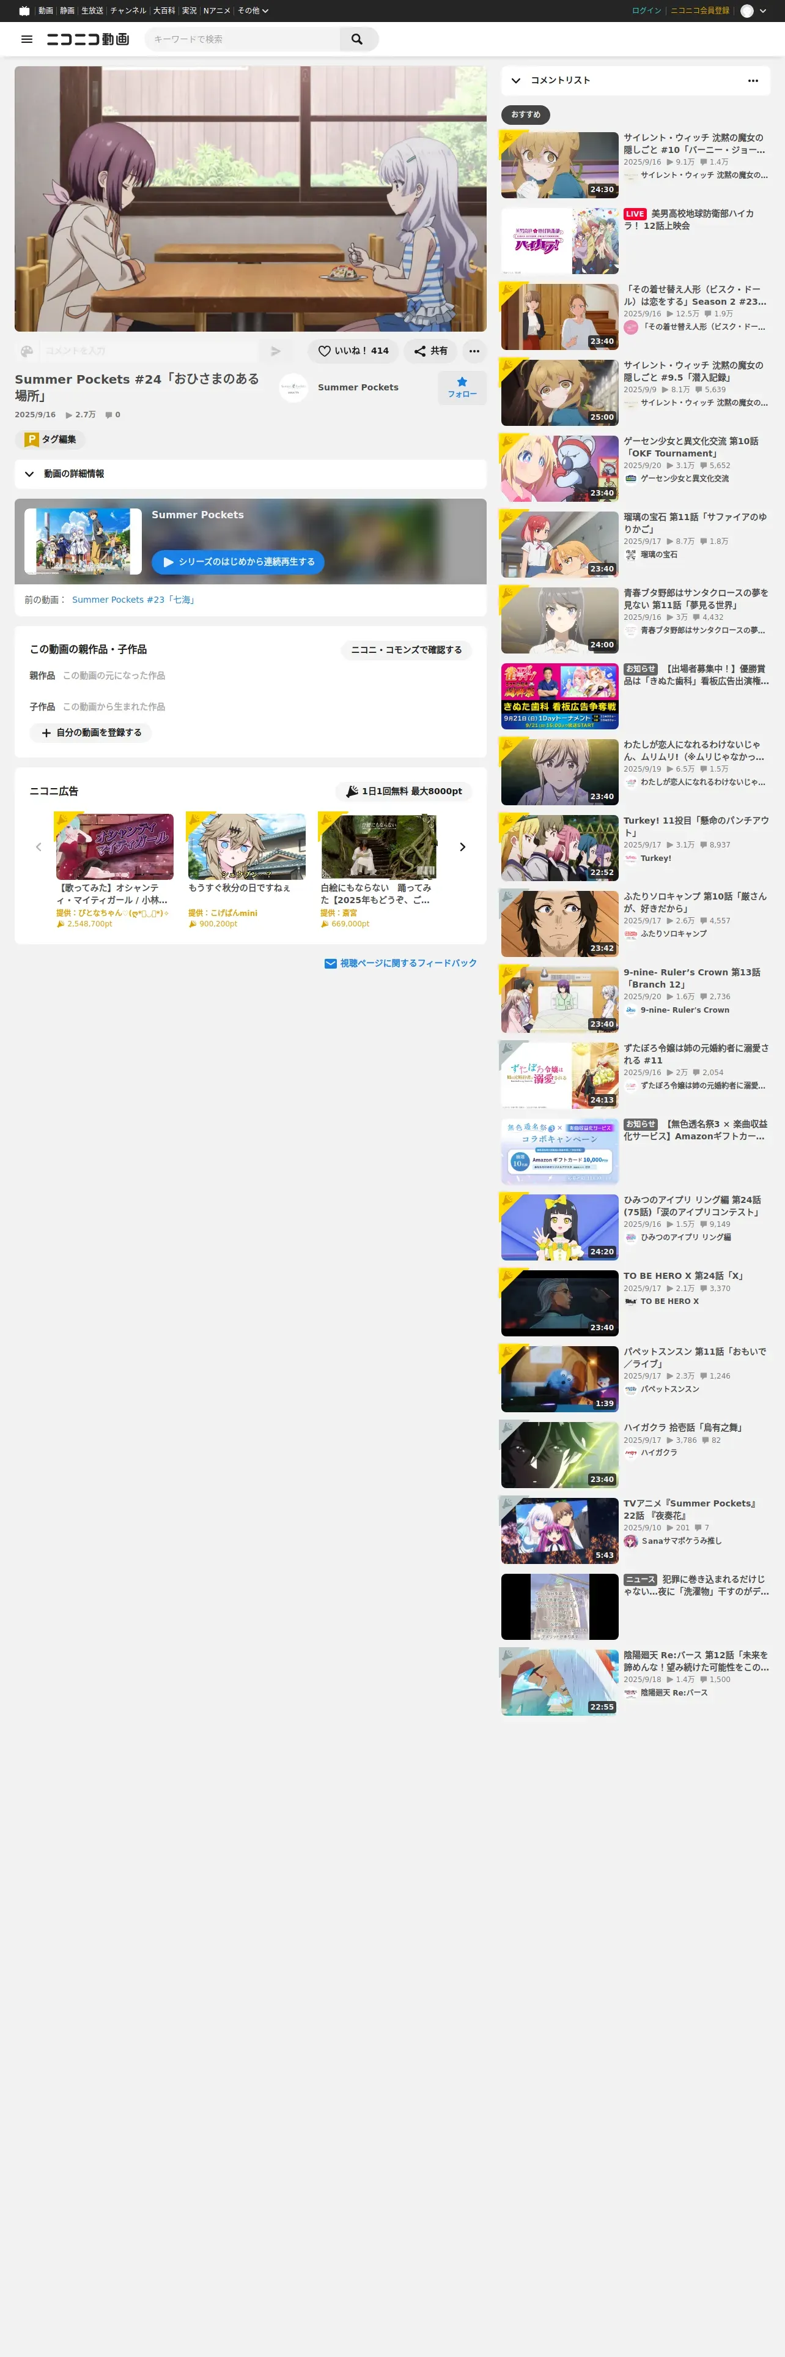This screenshot has width=785, height=2357.
Task: Select the おすすめ tab
Action: [x=525, y=114]
